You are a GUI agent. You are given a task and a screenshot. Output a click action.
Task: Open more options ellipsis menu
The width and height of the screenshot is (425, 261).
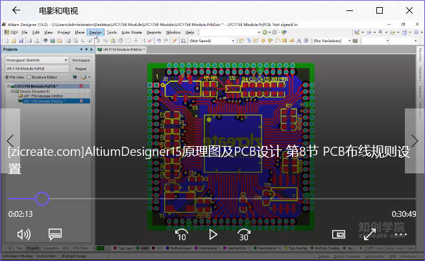401,234
